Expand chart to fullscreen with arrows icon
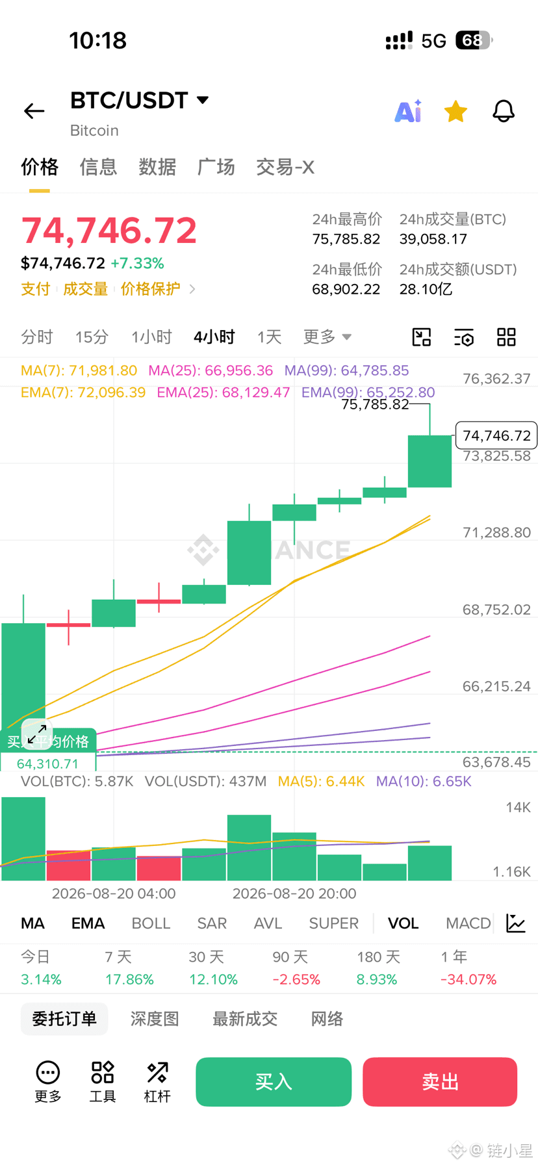The height and width of the screenshot is (1167, 538). [37, 734]
